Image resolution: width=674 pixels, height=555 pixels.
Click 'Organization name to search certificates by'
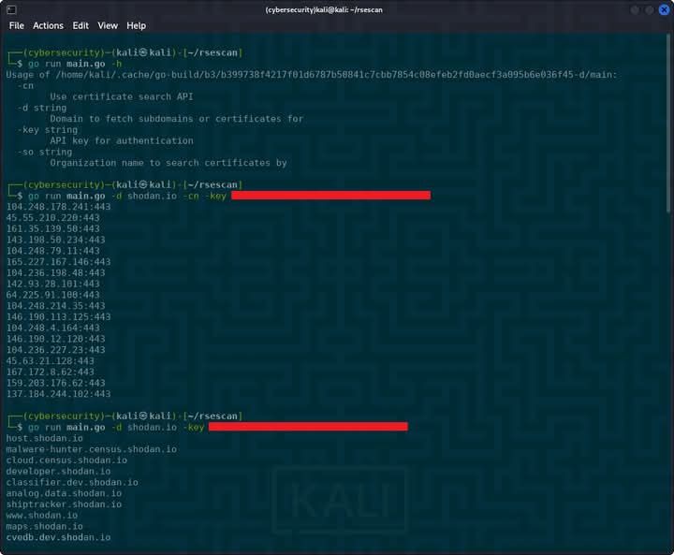[168, 163]
